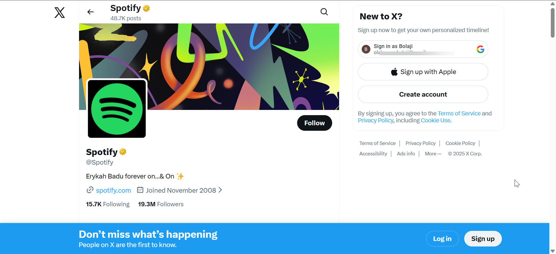Expand the More footer menu
Viewport: 556px width, 254px height.
[433, 154]
